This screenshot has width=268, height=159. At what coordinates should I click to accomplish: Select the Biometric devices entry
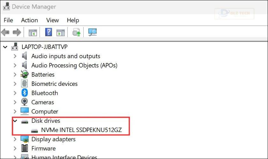click(55, 84)
